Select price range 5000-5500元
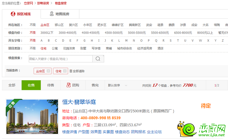 click(137, 33)
